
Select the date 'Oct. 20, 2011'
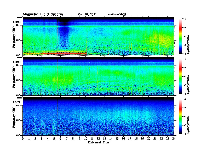87,15
